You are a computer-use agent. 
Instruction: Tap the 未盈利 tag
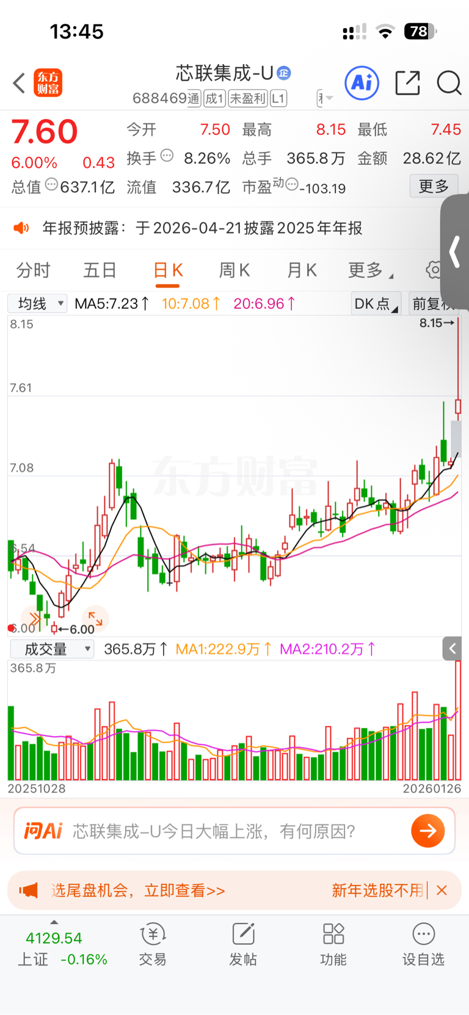pyautogui.click(x=247, y=98)
